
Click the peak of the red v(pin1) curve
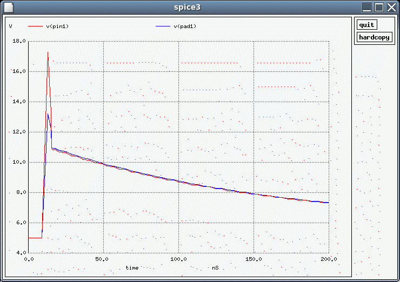pyautogui.click(x=48, y=52)
